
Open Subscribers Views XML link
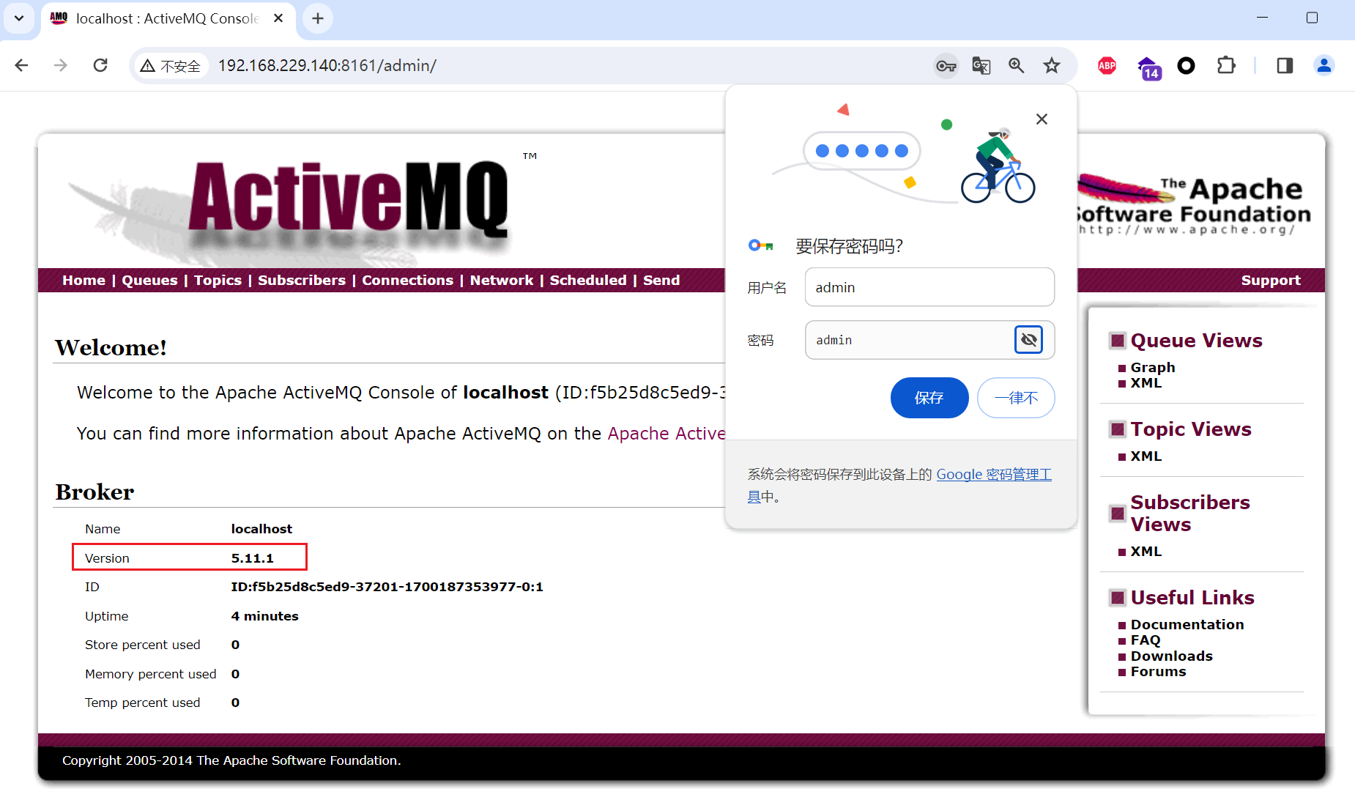pyautogui.click(x=1146, y=552)
